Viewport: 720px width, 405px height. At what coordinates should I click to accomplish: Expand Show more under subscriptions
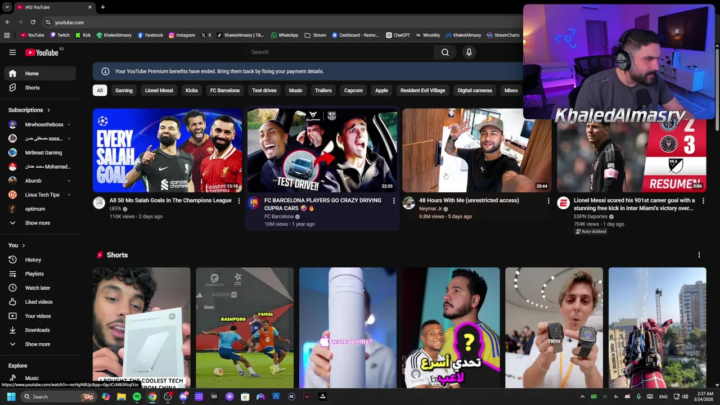click(x=40, y=223)
